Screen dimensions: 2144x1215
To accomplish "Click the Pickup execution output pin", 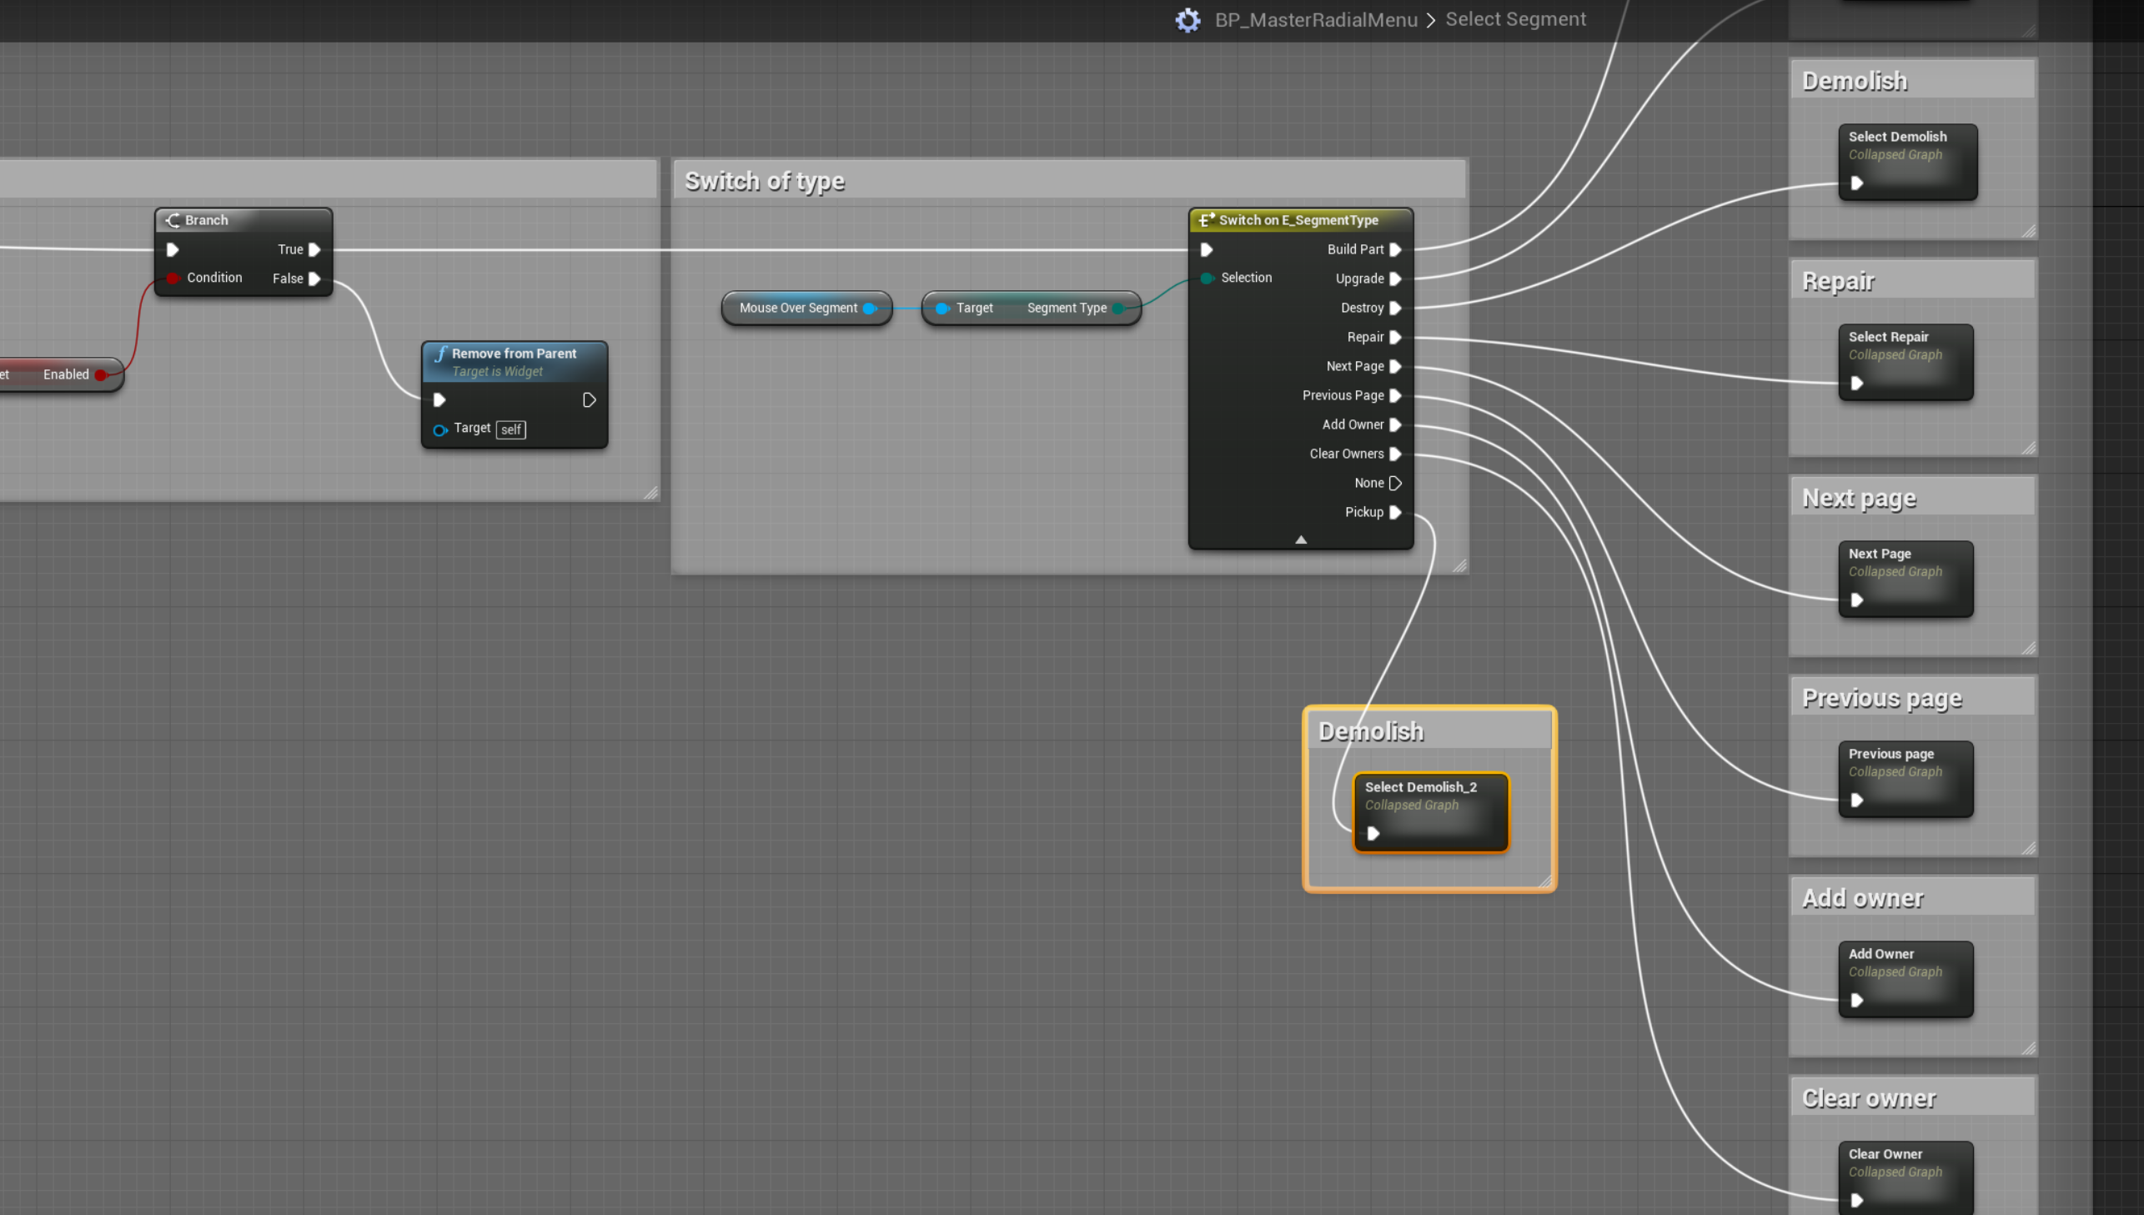I will pyautogui.click(x=1395, y=512).
